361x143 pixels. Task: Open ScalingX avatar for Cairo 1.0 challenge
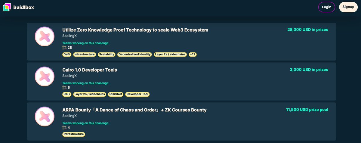point(45,76)
